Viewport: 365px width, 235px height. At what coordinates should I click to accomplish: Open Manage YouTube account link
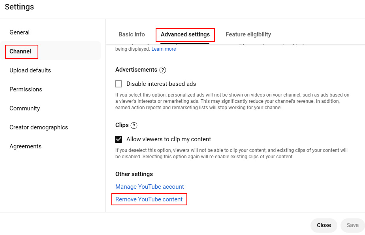tap(150, 187)
